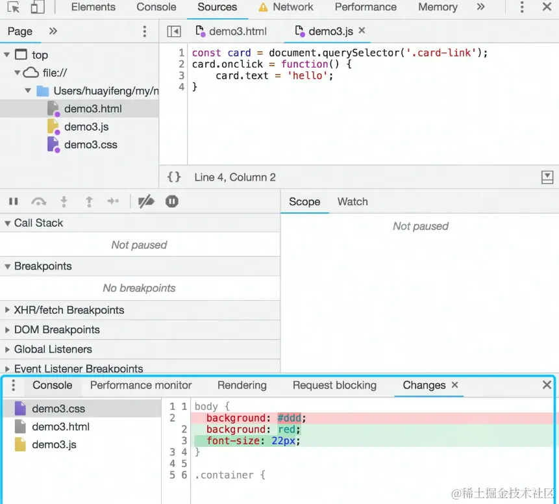
Task: Close the Changes drawer tab
Action: [454, 385]
